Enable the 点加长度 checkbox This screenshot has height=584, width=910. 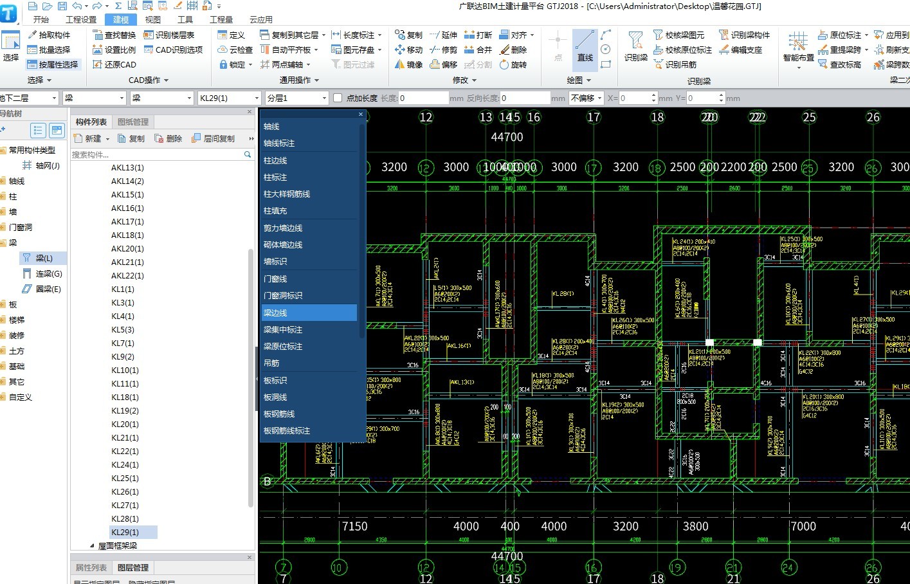coord(337,98)
